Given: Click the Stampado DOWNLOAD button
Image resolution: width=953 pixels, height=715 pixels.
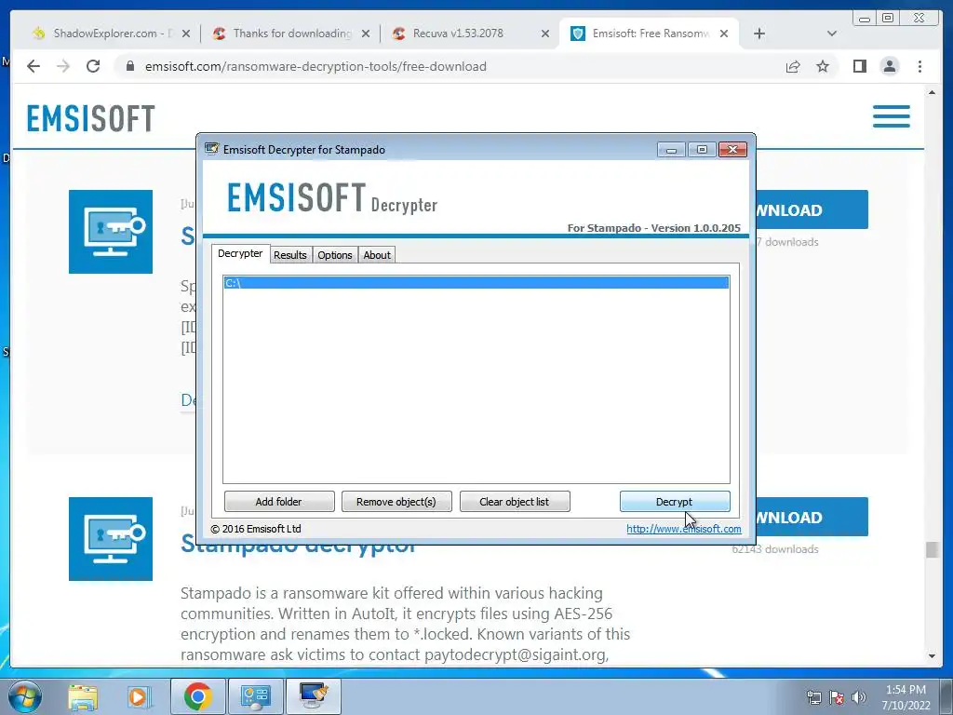Looking at the screenshot, I should [812, 517].
